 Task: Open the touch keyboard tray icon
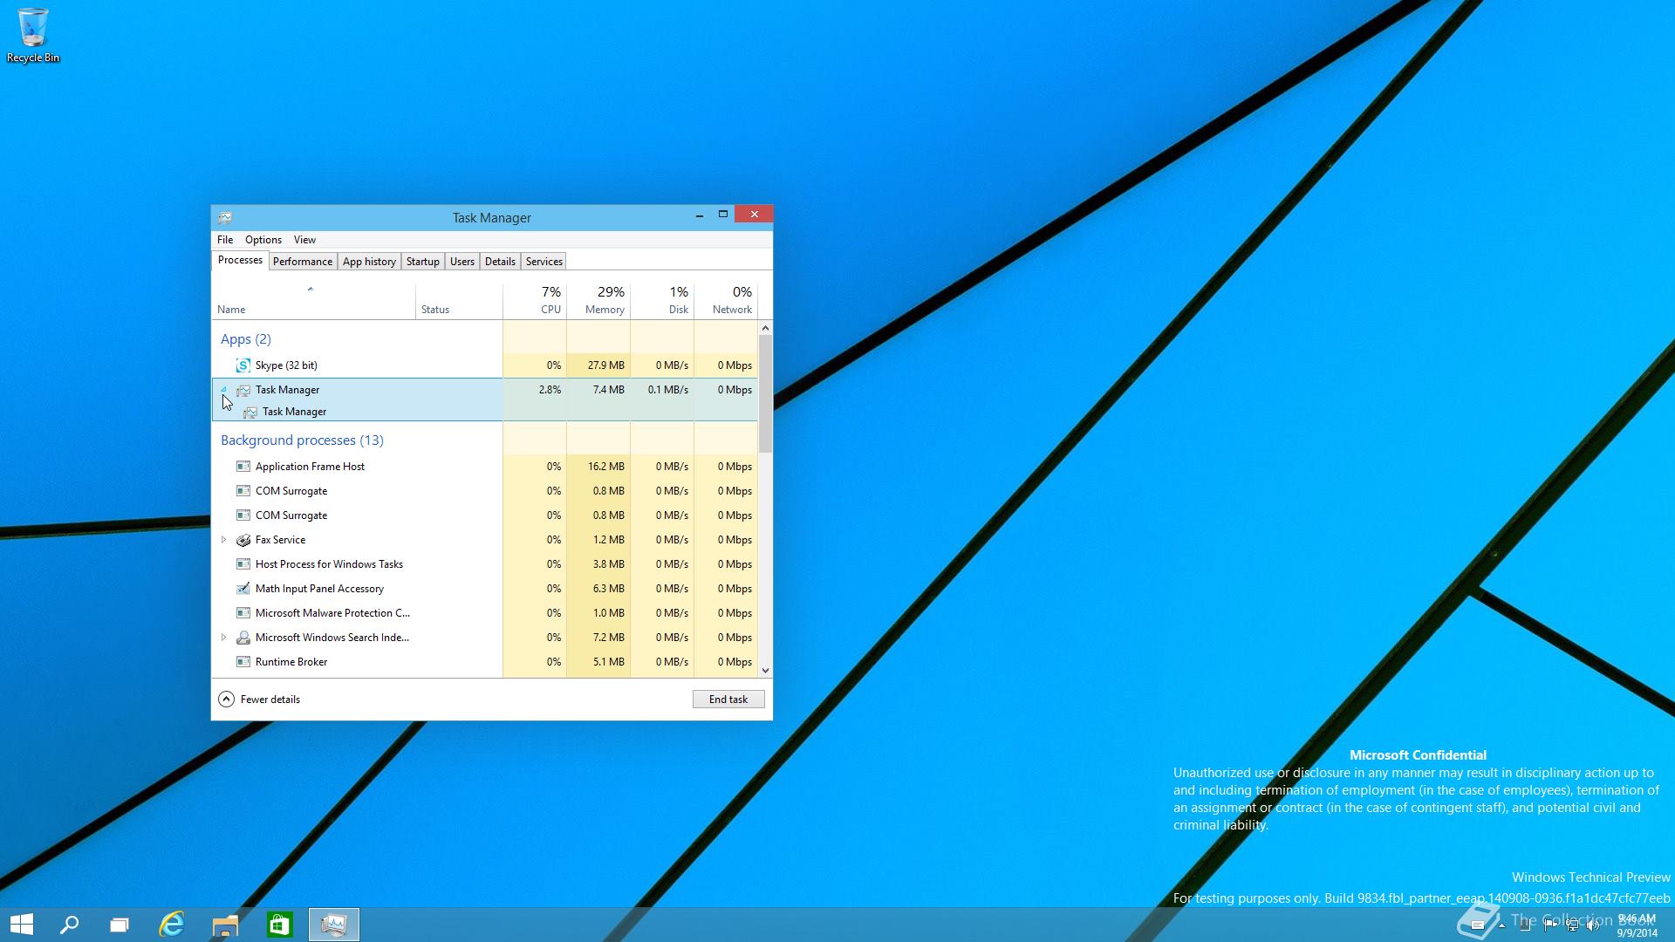tap(1478, 925)
